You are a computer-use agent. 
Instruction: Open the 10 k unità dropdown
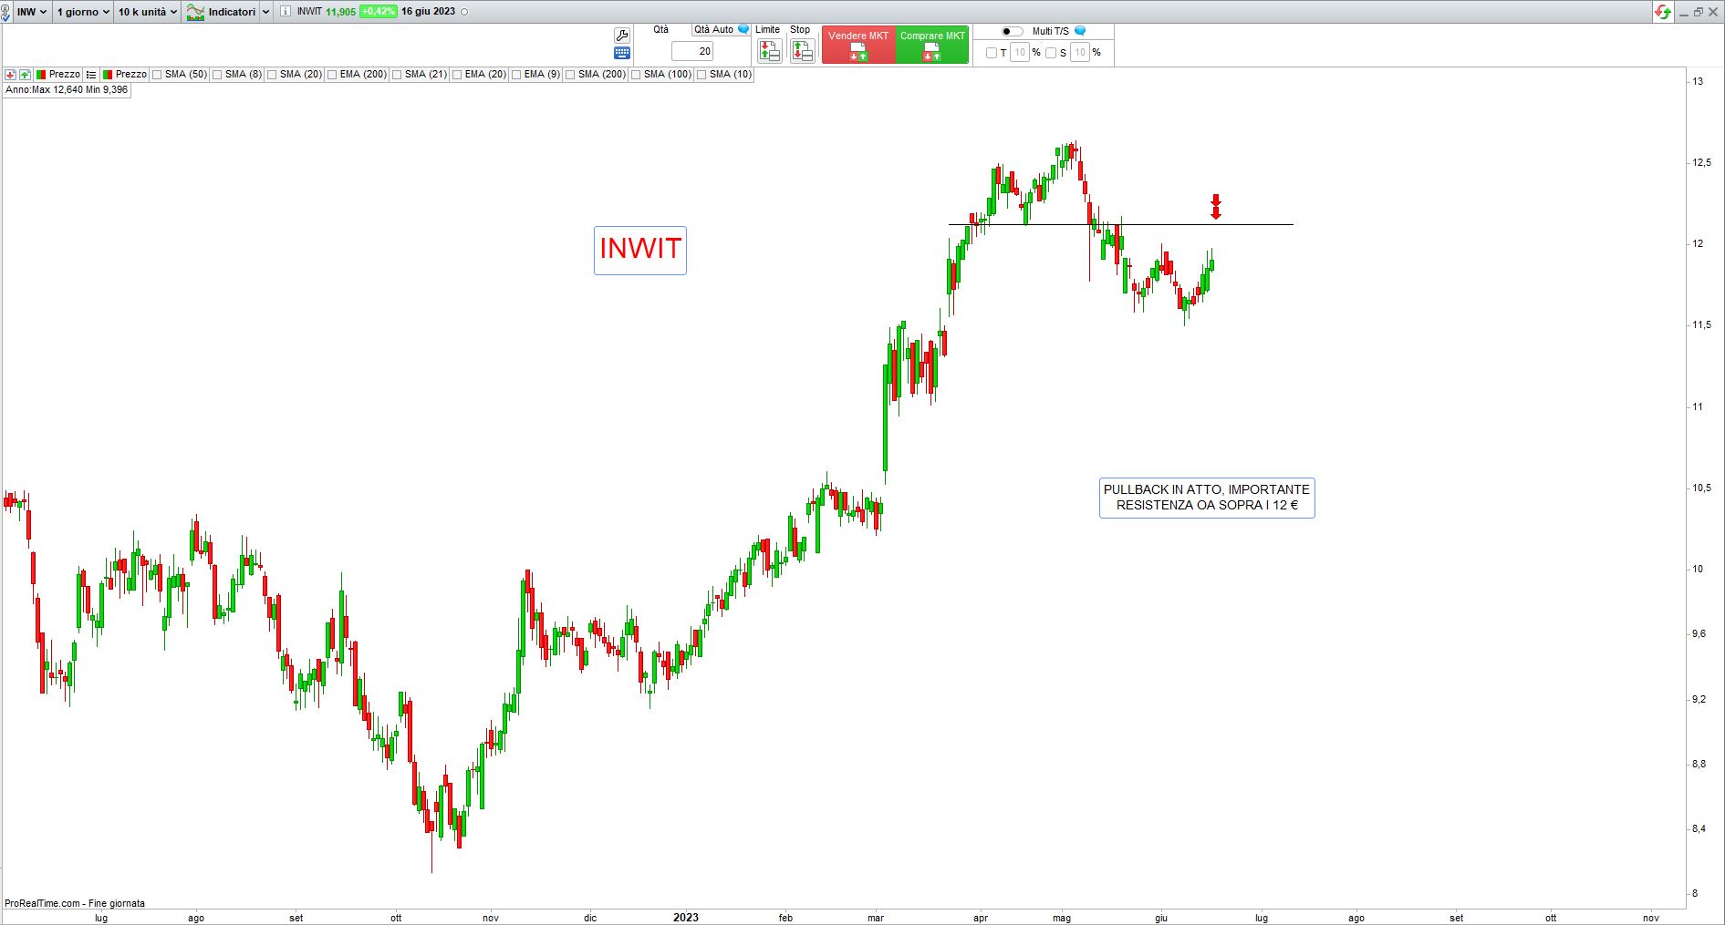coord(147,12)
